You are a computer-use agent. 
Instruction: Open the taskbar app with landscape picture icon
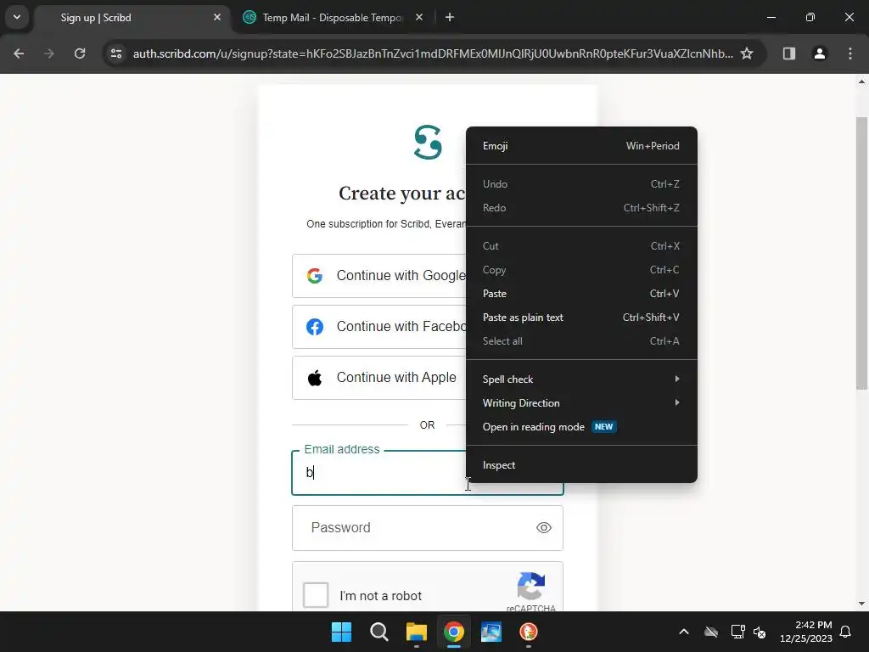click(491, 632)
